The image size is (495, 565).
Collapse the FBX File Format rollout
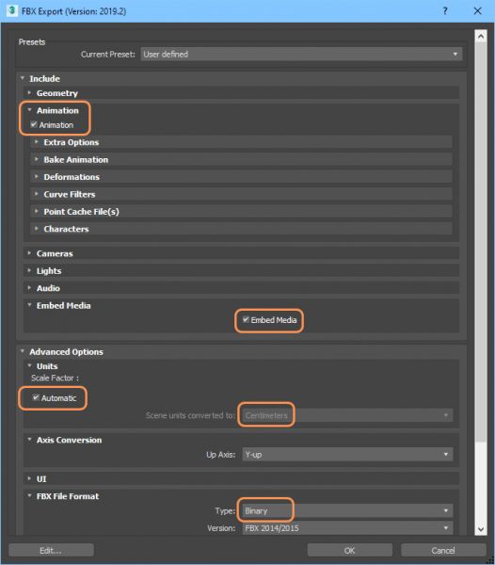63,496
